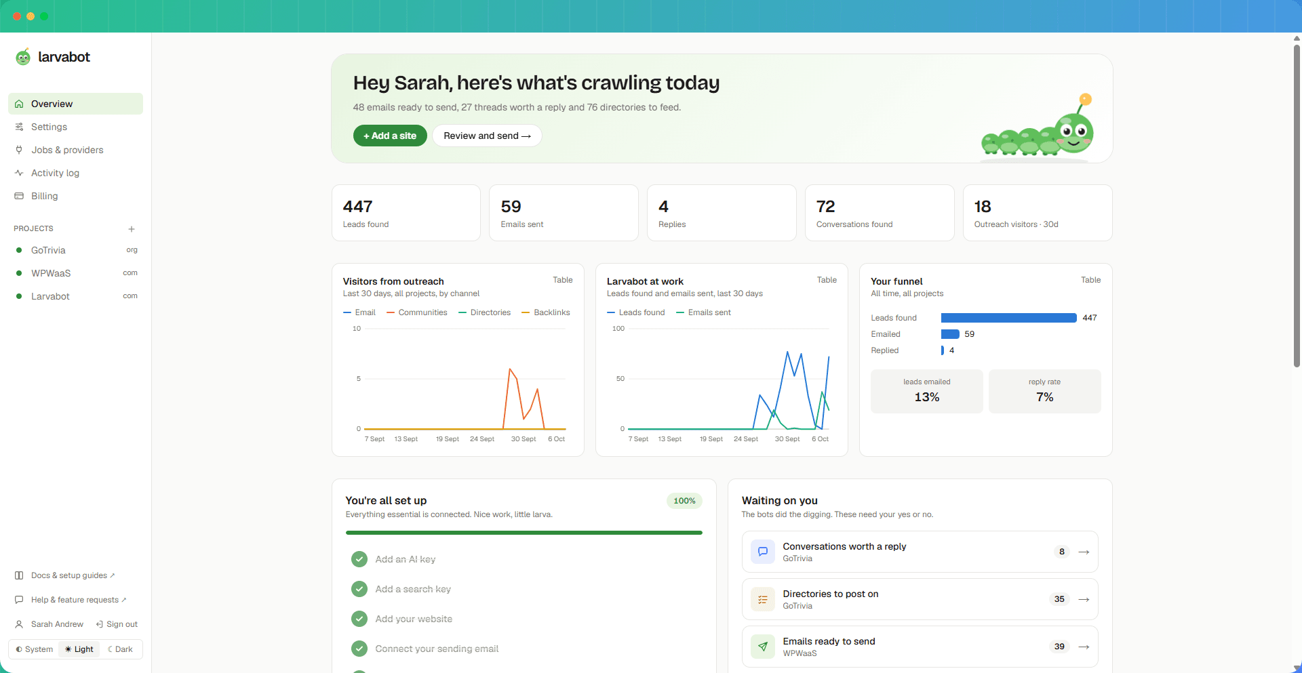Sign out of the account
Image resolution: width=1302 pixels, height=673 pixels.
coord(117,624)
